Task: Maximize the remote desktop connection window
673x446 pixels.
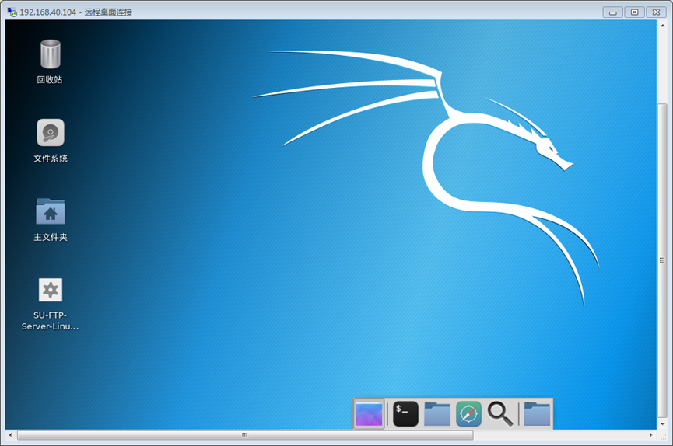Action: (x=634, y=12)
